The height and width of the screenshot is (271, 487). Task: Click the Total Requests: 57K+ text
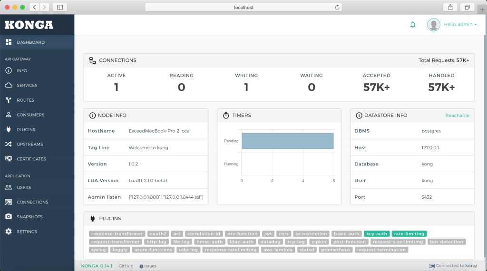coord(444,60)
